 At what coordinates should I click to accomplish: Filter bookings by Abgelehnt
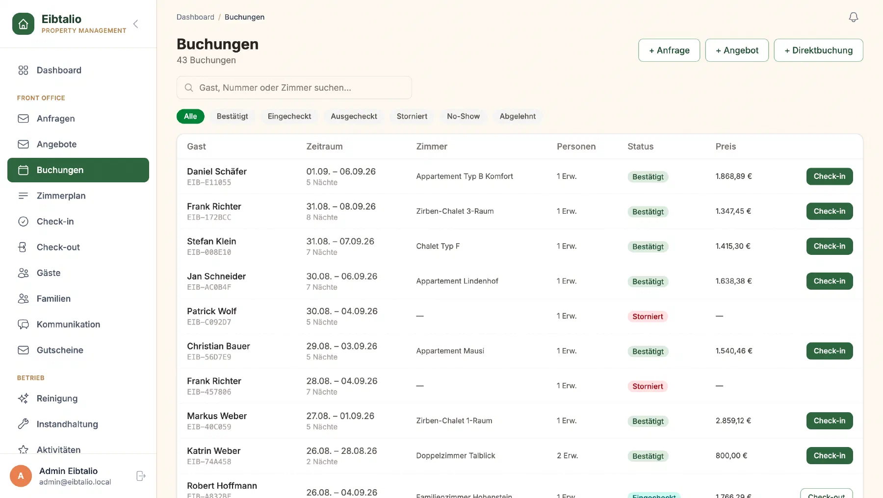point(518,116)
